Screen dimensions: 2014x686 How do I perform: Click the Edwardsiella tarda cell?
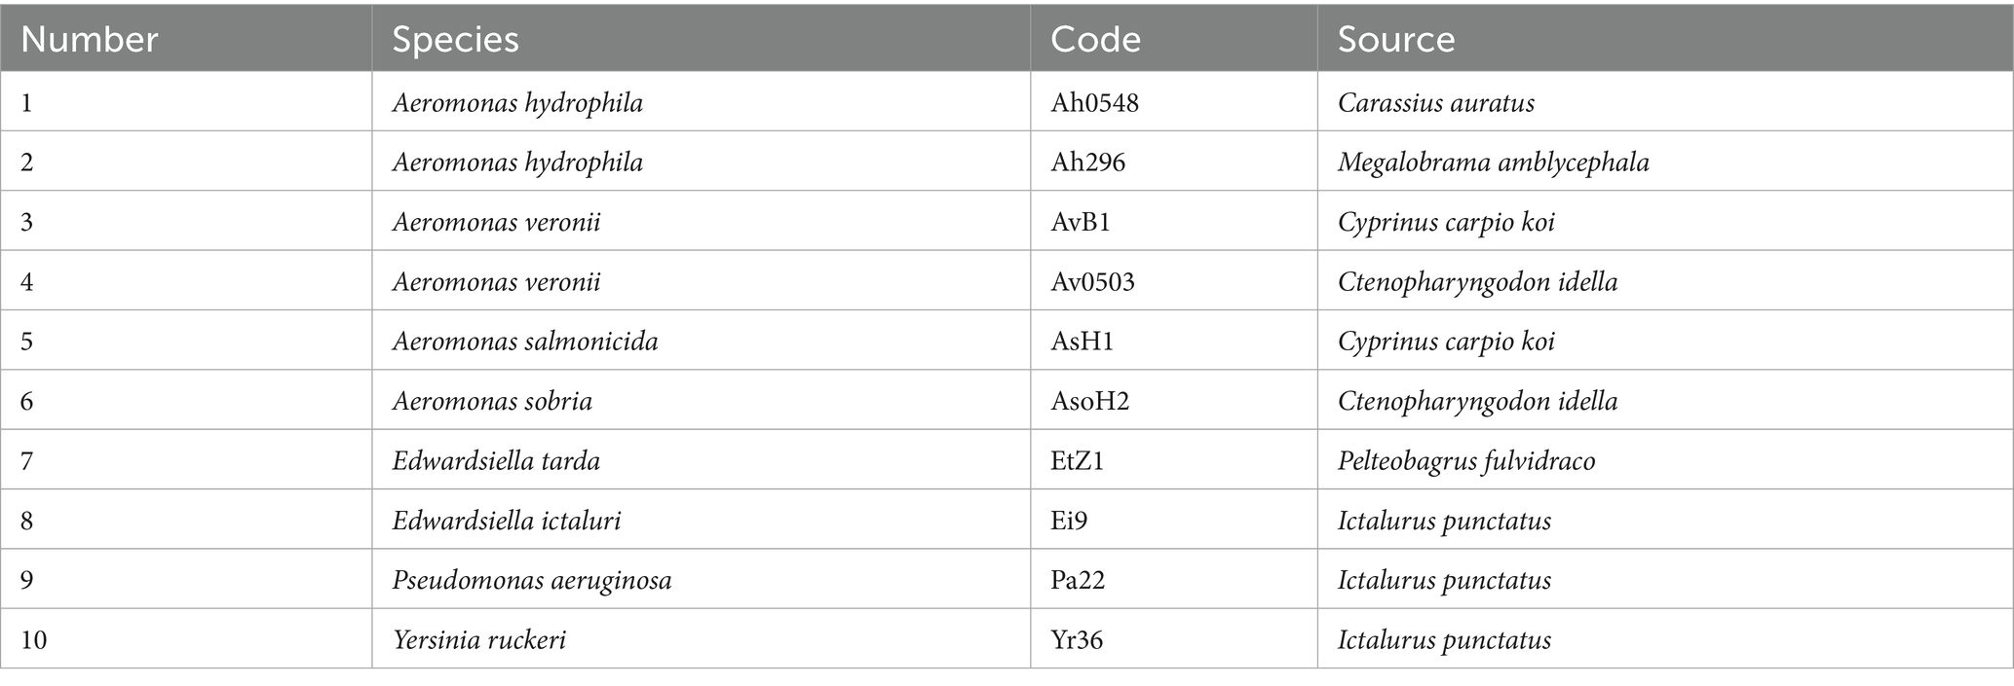(702, 459)
